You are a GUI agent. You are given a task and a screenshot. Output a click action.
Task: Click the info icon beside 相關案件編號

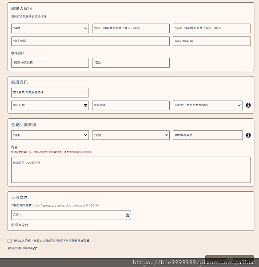(248, 135)
